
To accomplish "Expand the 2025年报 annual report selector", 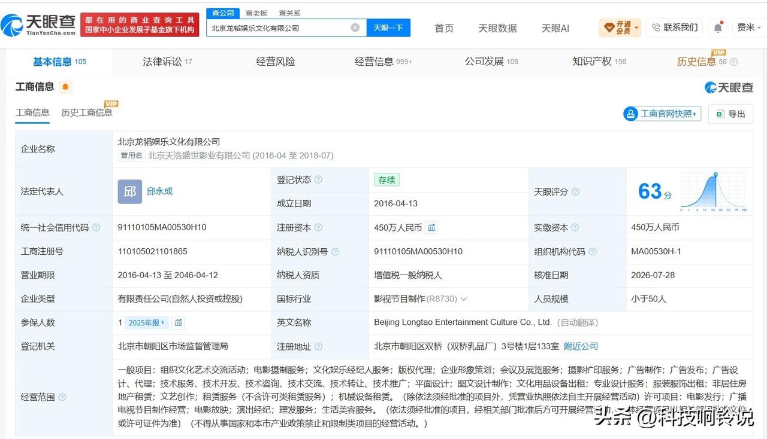I will pos(147,322).
